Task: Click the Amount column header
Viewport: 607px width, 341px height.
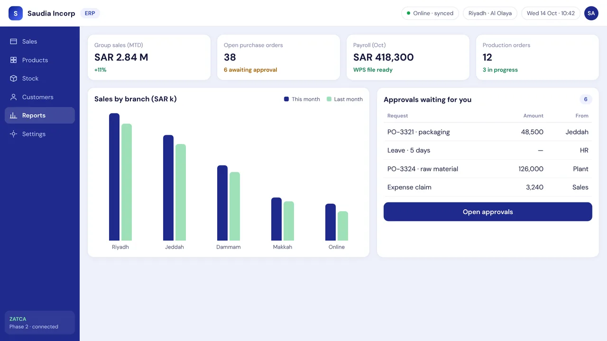Action: [x=533, y=116]
